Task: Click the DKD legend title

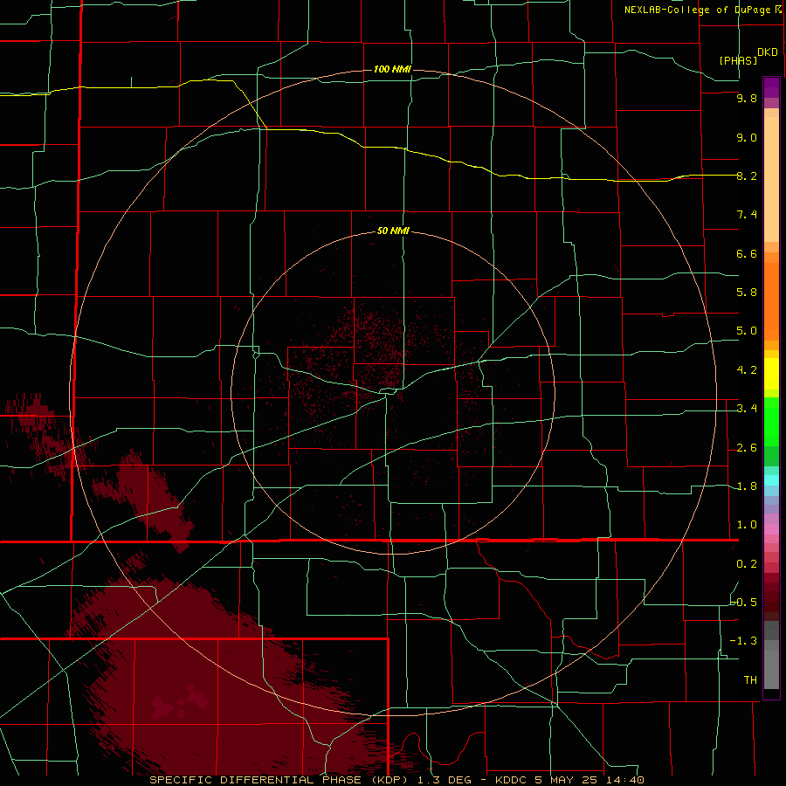Action: pyautogui.click(x=768, y=52)
